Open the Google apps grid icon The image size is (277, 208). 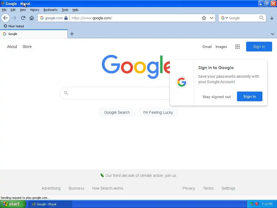pyautogui.click(x=238, y=47)
